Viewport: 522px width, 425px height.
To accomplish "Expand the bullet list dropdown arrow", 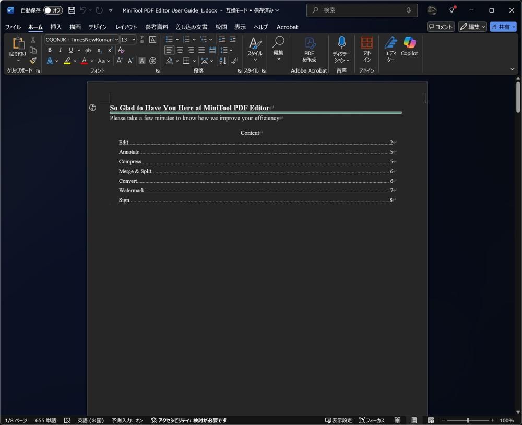I will pos(177,40).
